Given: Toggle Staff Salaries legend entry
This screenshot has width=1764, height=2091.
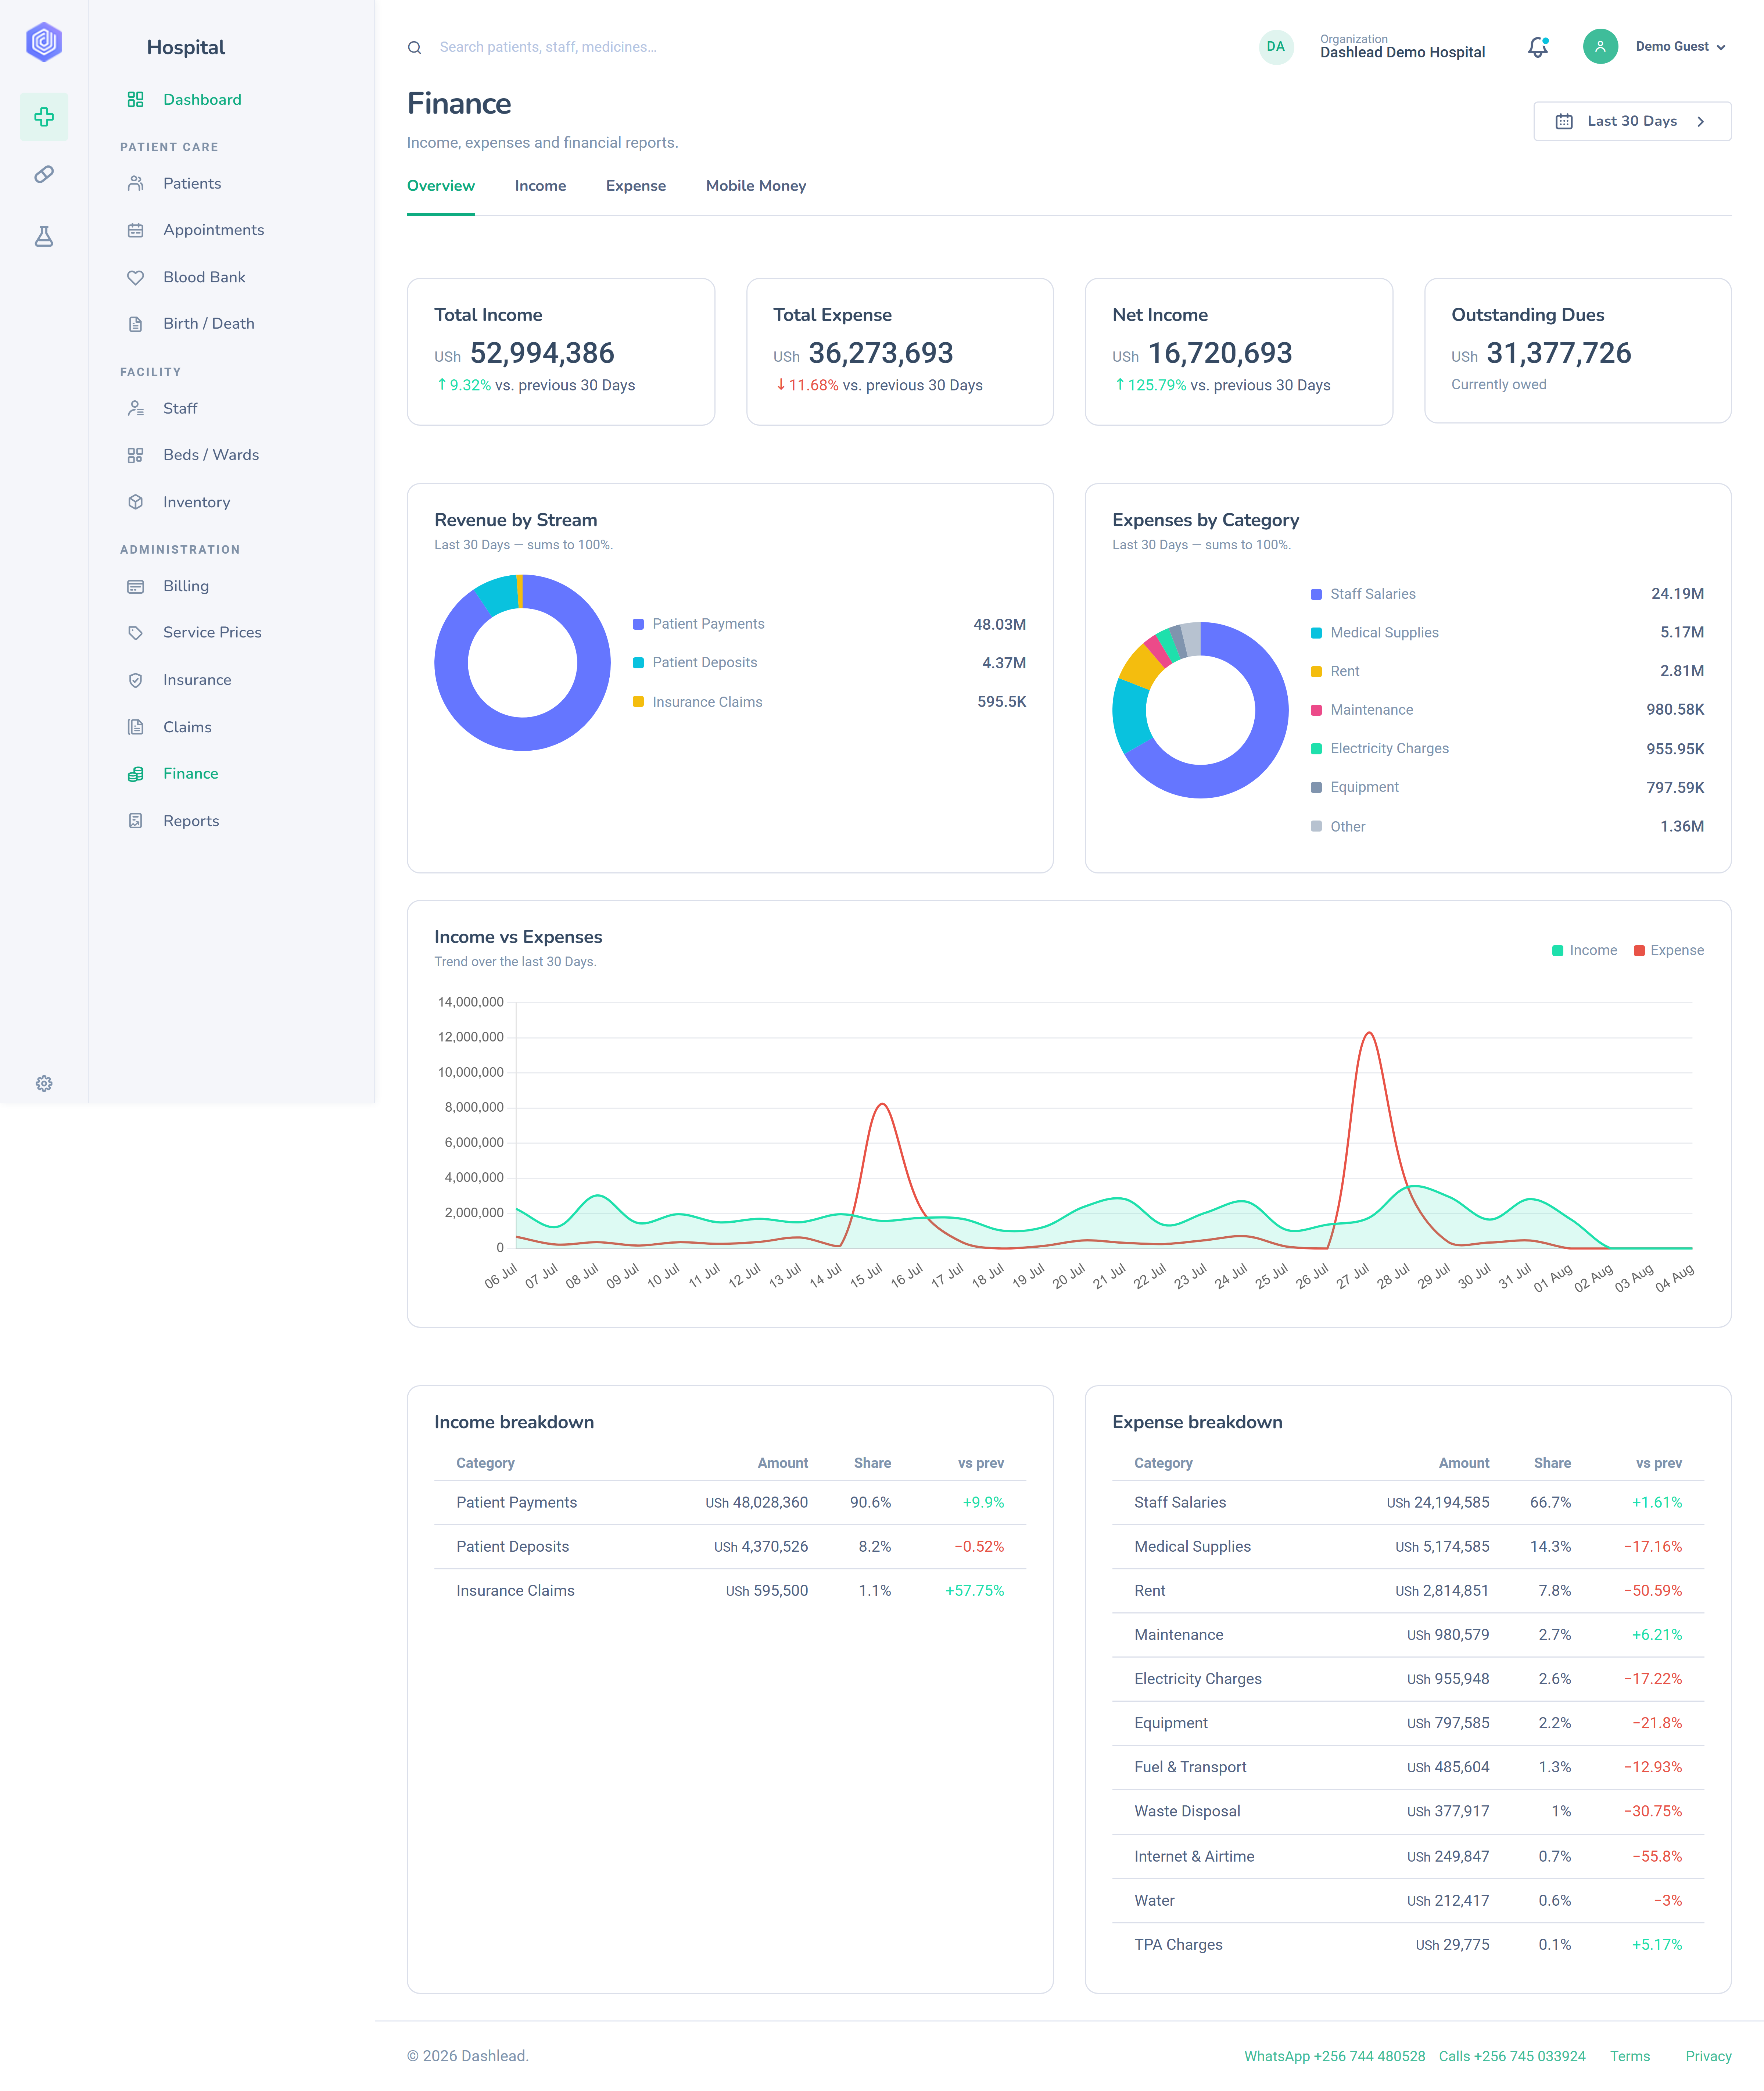Looking at the screenshot, I should click(x=1363, y=594).
